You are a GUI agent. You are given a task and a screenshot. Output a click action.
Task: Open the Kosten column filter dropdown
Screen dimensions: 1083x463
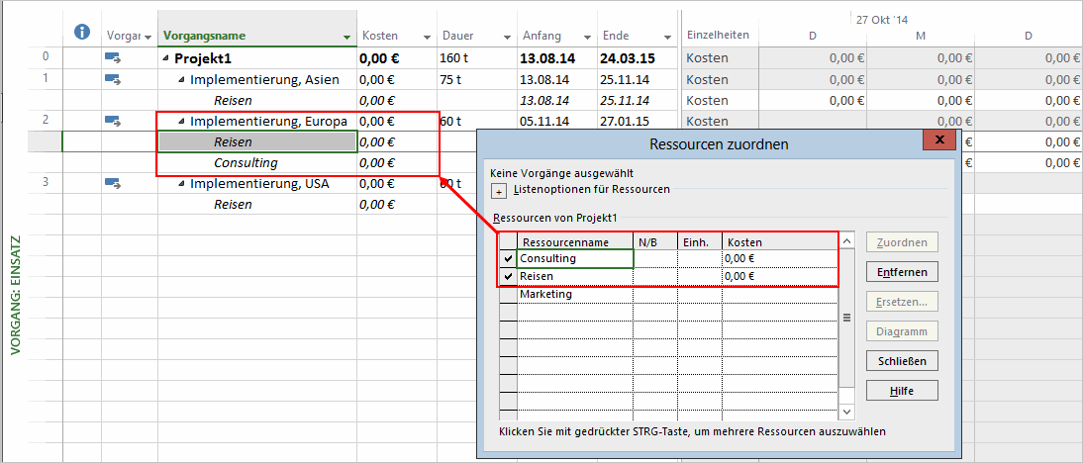click(x=427, y=37)
